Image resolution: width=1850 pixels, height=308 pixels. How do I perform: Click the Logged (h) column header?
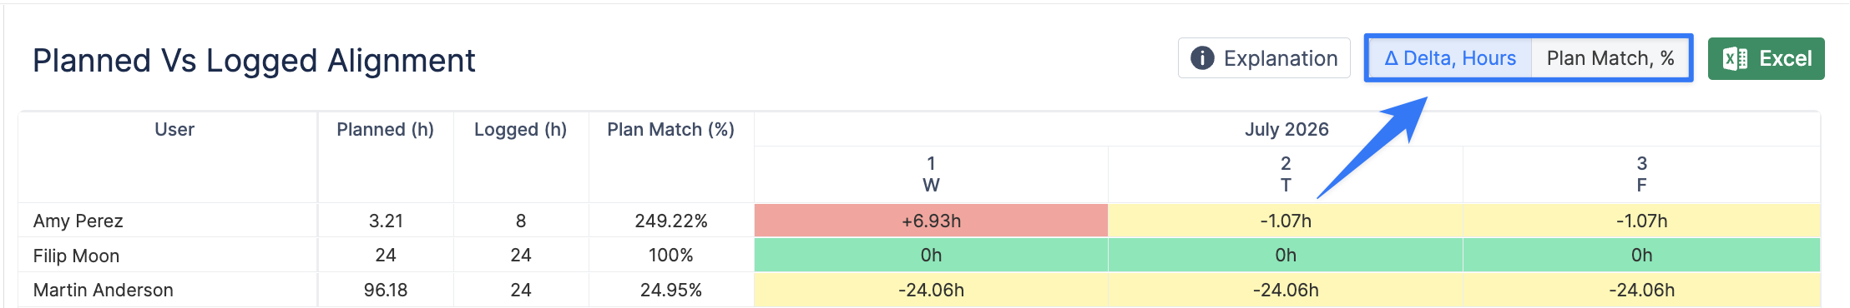point(520,130)
